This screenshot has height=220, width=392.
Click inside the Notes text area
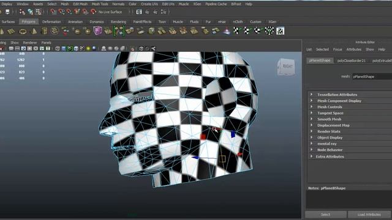[349, 200]
